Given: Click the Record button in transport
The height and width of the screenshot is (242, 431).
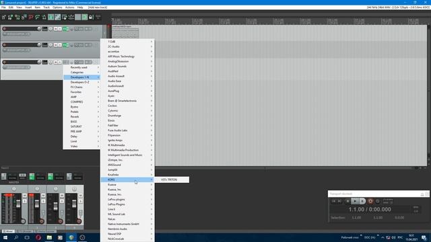Looking at the screenshot, I should 370,201.
